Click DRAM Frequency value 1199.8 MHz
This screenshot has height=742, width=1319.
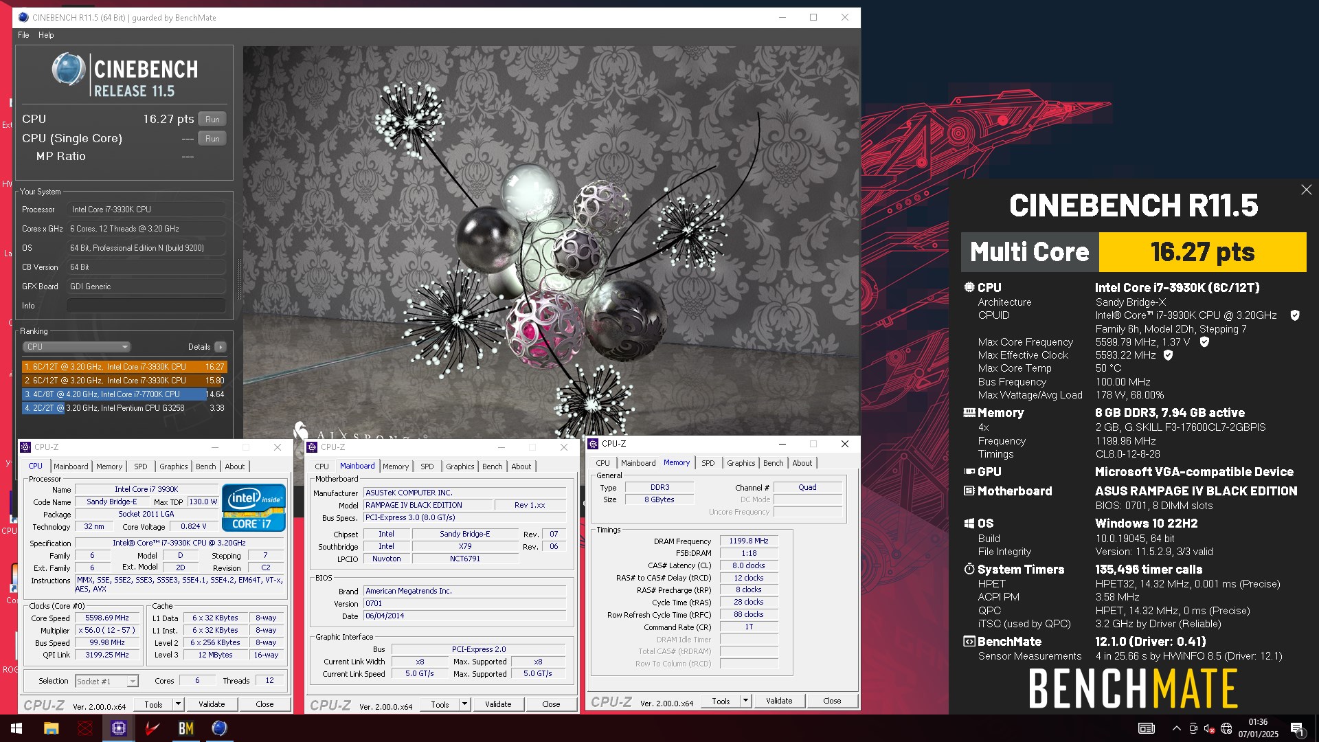749,541
